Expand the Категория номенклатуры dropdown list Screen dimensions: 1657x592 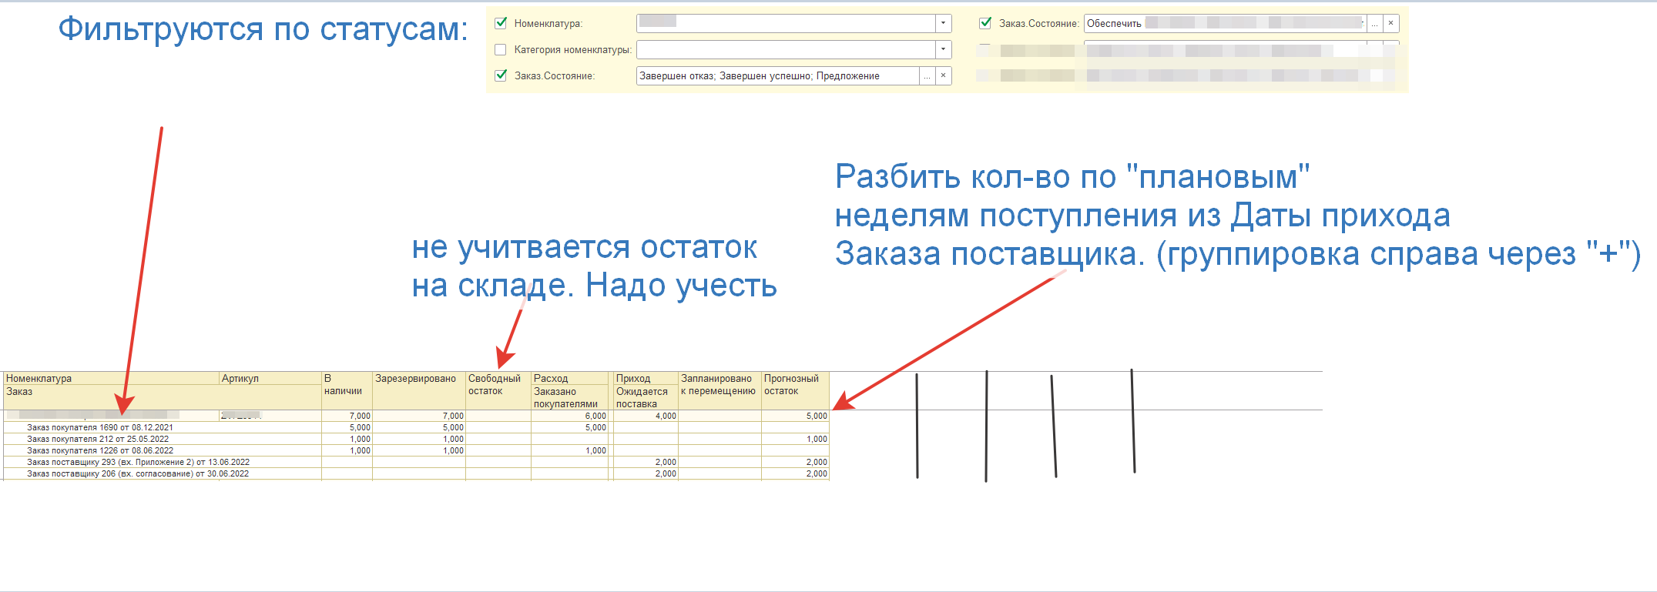pos(943,50)
